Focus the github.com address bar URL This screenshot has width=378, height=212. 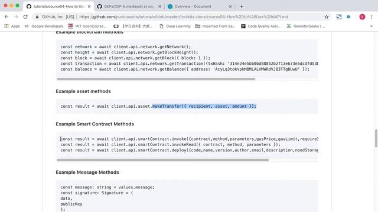coord(184,17)
